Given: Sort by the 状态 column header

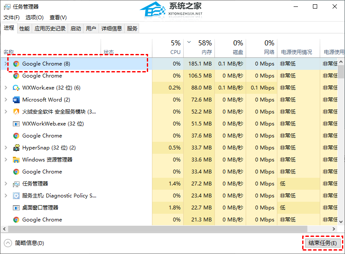Looking at the screenshot, I should pos(127,48).
